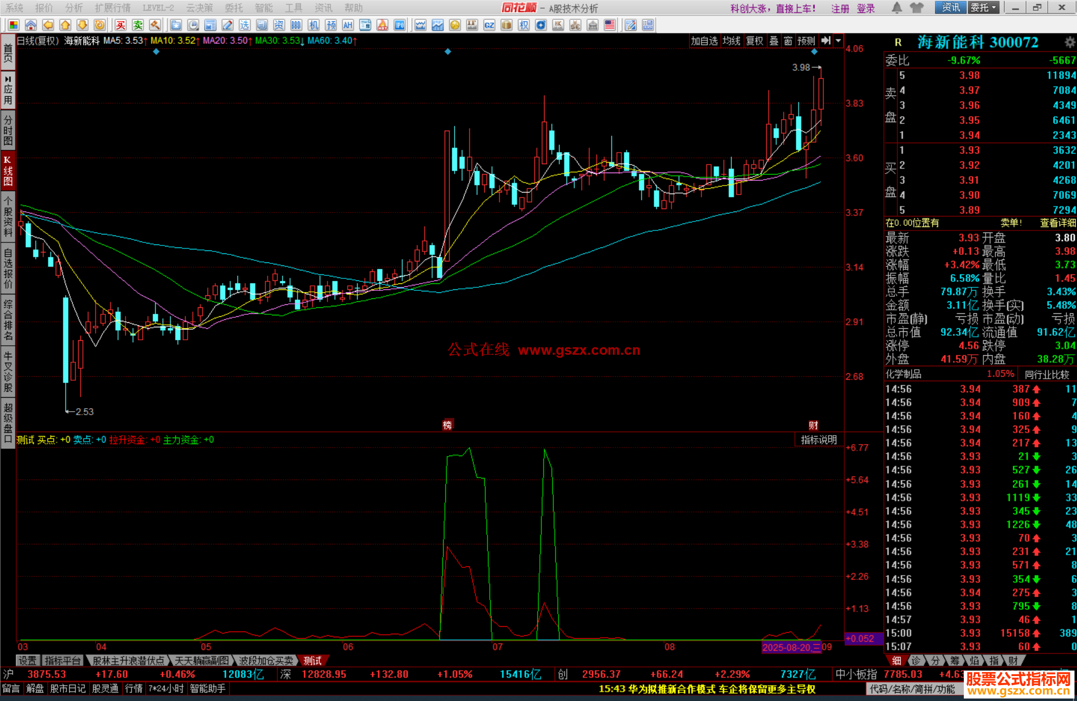Toggle the 均线 moving average display
The image size is (1077, 701).
[x=731, y=41]
